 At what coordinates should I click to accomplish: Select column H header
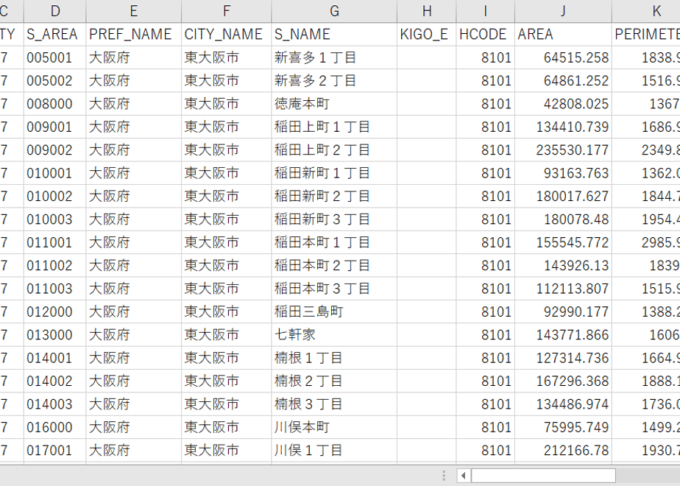pos(427,11)
